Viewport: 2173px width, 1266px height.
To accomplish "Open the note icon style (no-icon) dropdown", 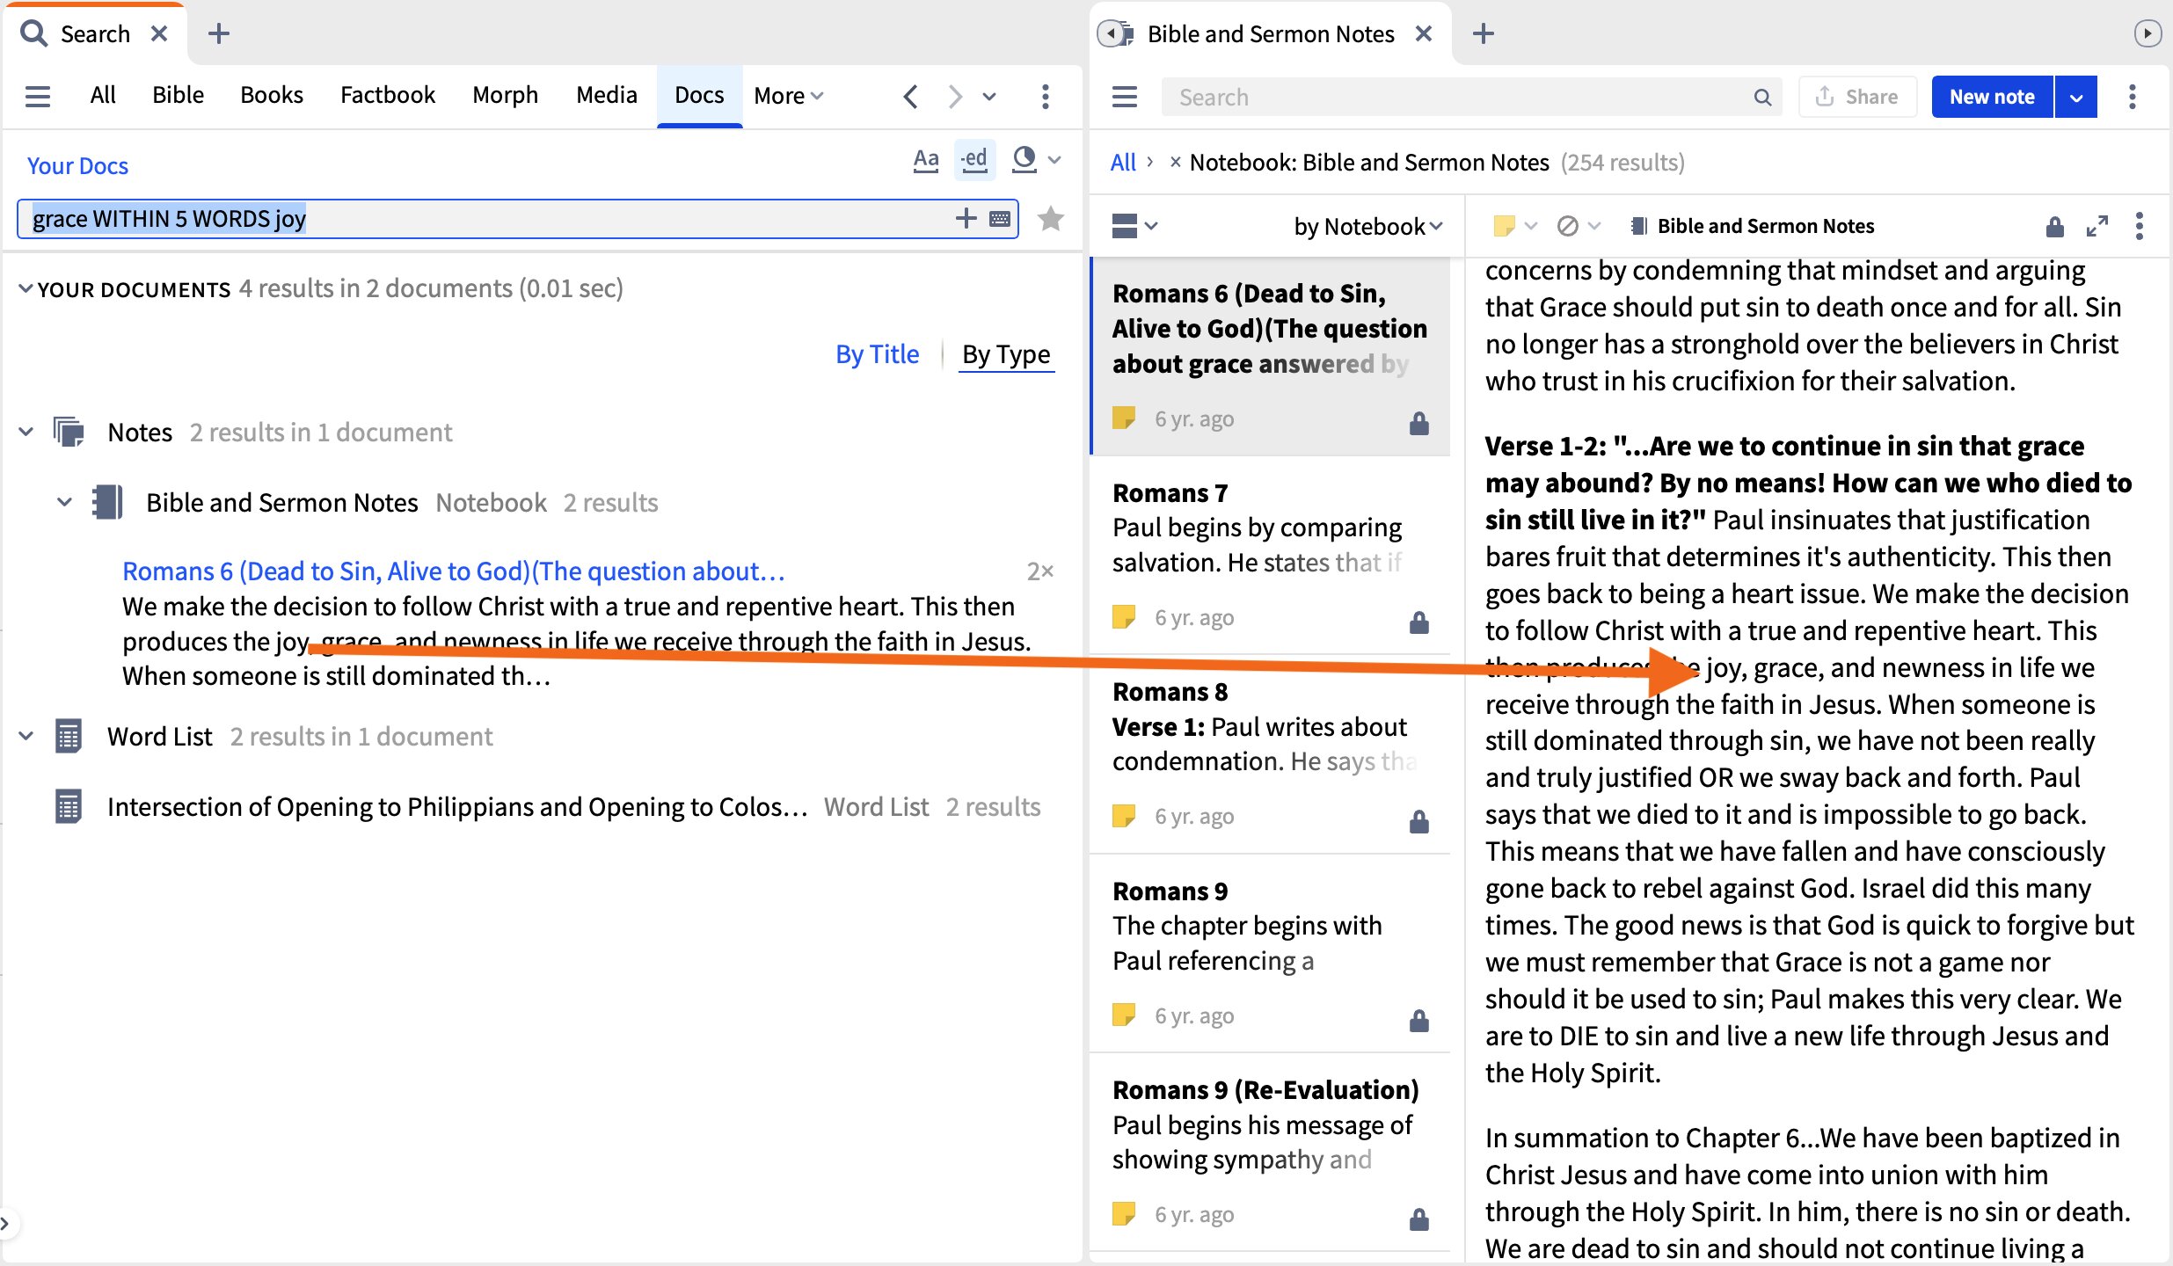I will [1578, 226].
